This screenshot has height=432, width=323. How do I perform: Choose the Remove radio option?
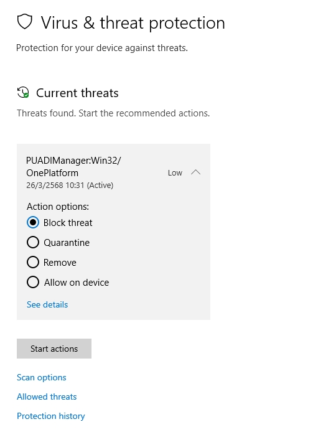click(x=33, y=262)
